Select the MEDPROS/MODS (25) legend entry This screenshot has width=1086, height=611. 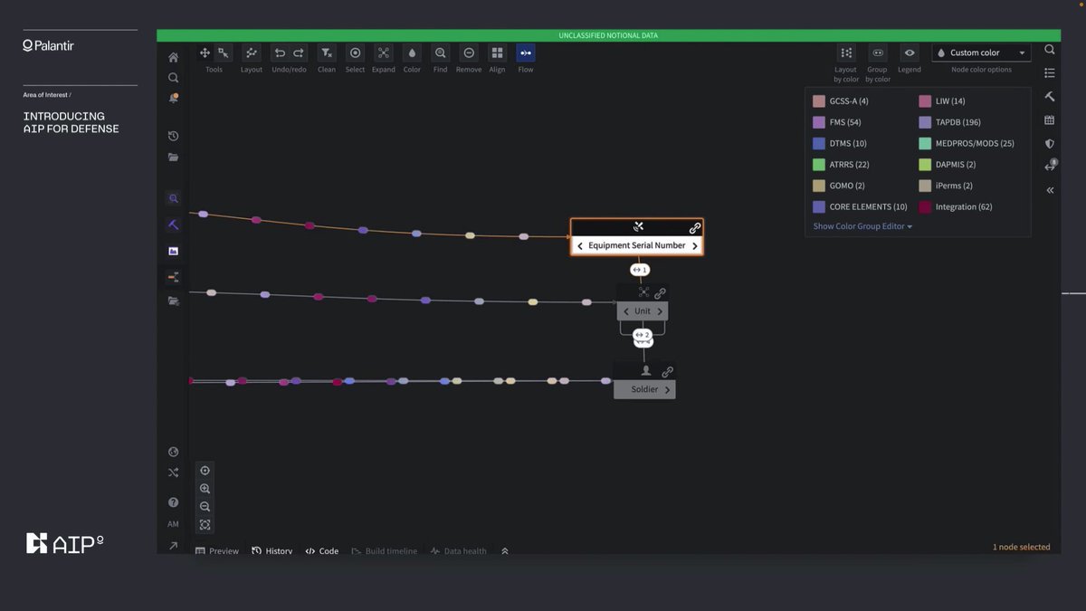tap(967, 143)
